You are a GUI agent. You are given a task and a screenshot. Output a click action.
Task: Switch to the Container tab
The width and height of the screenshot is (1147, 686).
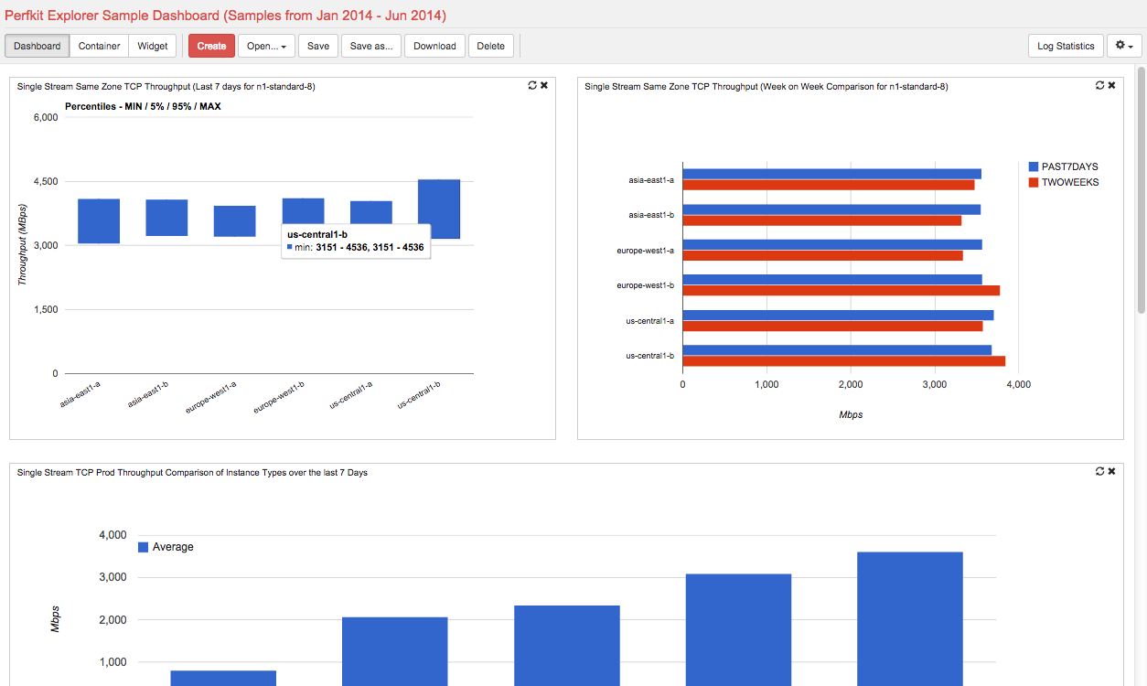coord(99,46)
